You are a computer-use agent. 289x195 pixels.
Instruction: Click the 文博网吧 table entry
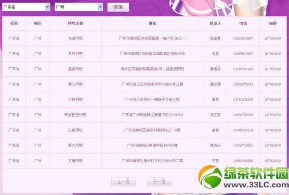(76, 160)
